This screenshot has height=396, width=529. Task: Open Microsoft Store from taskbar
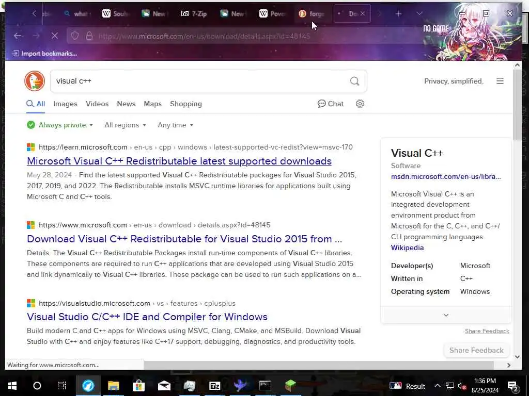(138, 386)
